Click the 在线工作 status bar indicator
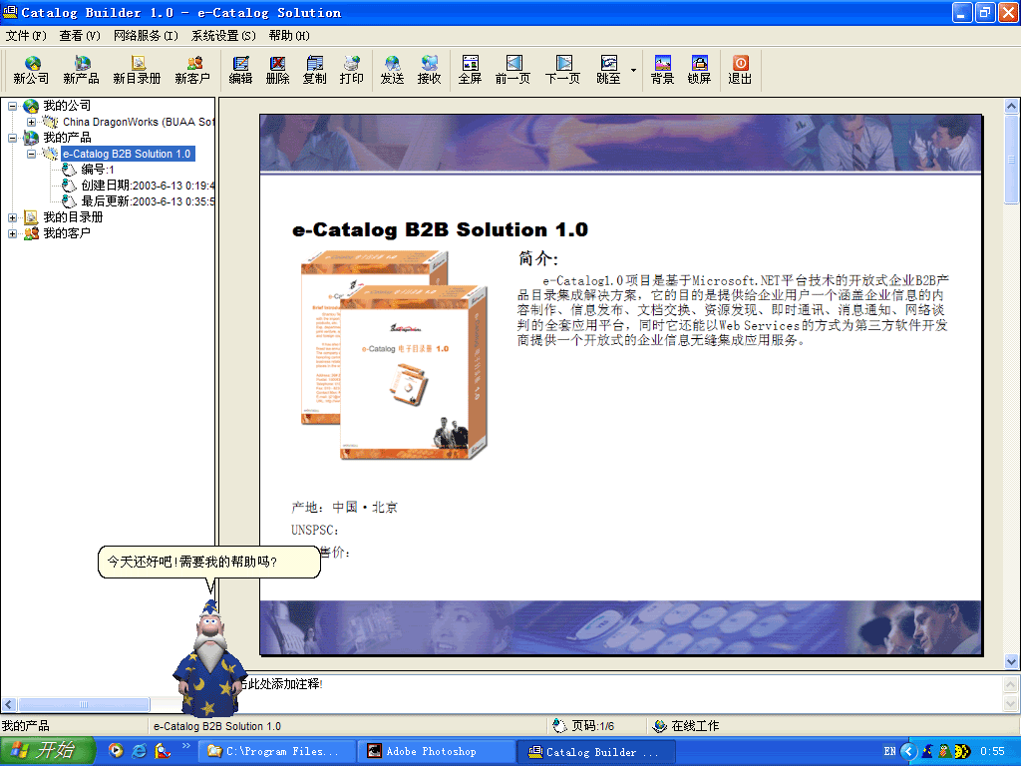Screen dimensions: 1021x766 point(686,726)
